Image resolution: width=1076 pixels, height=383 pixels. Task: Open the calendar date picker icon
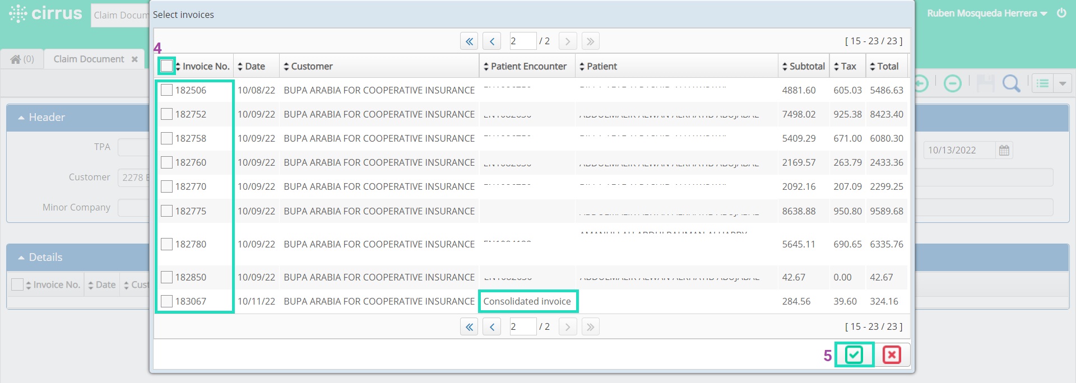pos(1004,150)
